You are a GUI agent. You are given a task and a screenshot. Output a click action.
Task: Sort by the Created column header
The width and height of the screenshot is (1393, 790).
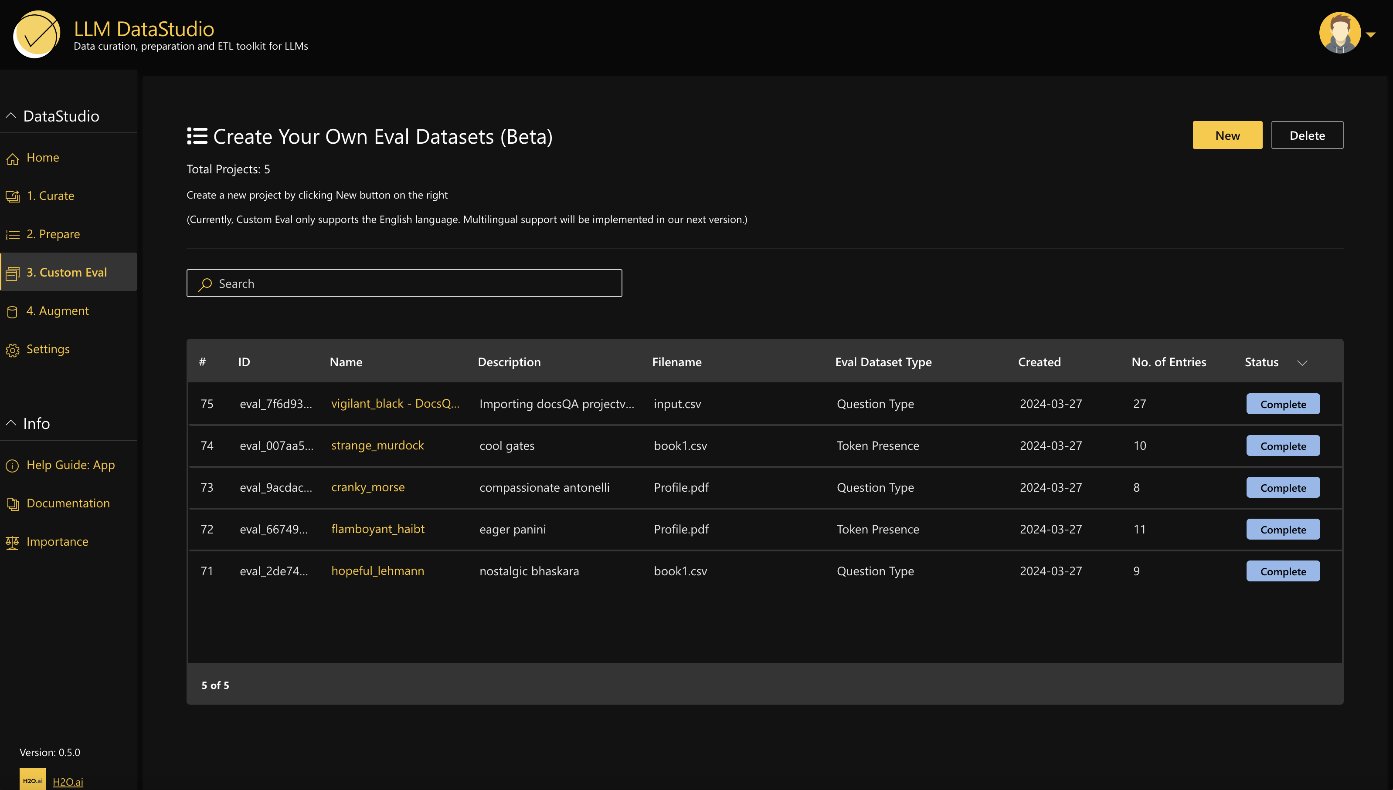click(x=1039, y=362)
